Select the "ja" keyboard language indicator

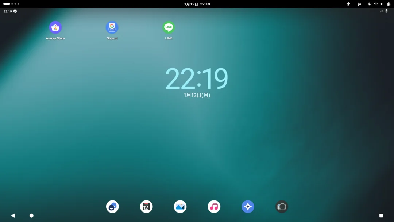(359, 4)
